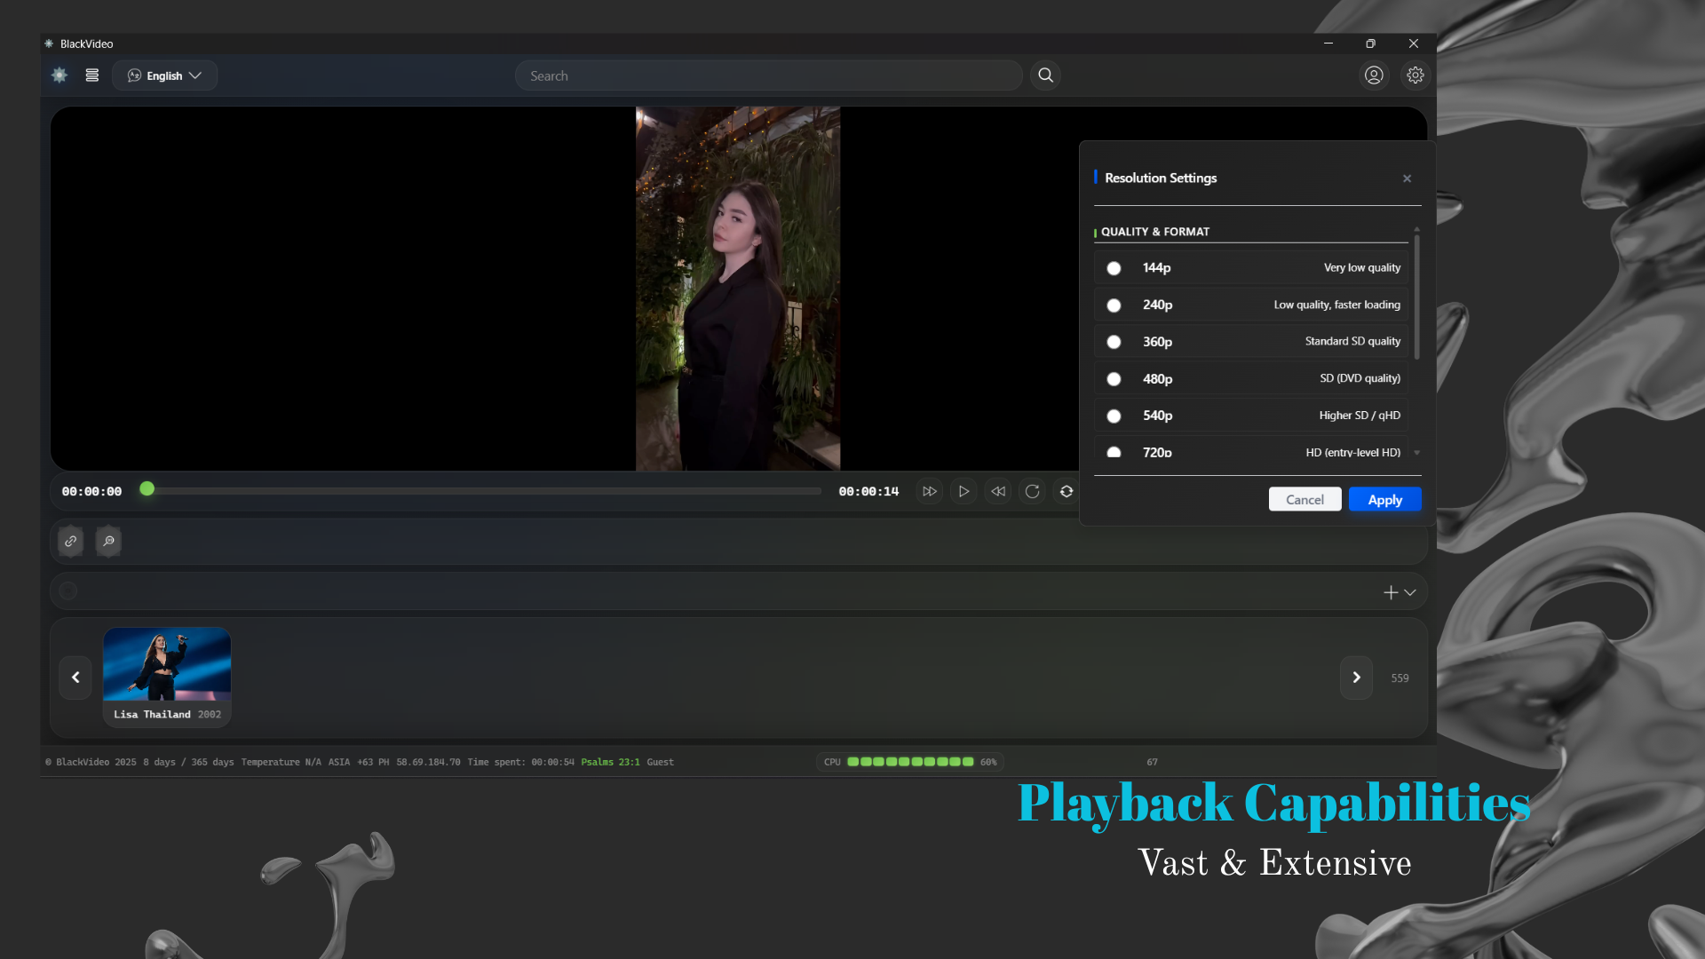Click the Apply button

pos(1384,499)
